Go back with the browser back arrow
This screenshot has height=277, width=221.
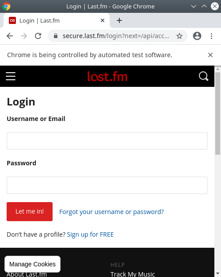pos(10,36)
